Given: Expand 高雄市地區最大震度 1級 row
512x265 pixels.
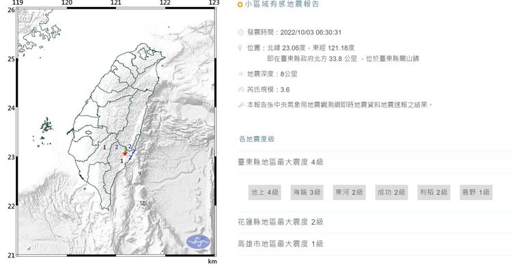Looking at the screenshot, I should click(375, 244).
